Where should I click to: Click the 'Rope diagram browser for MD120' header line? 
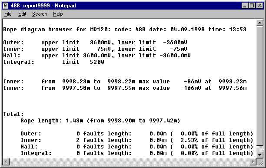tap(125, 29)
